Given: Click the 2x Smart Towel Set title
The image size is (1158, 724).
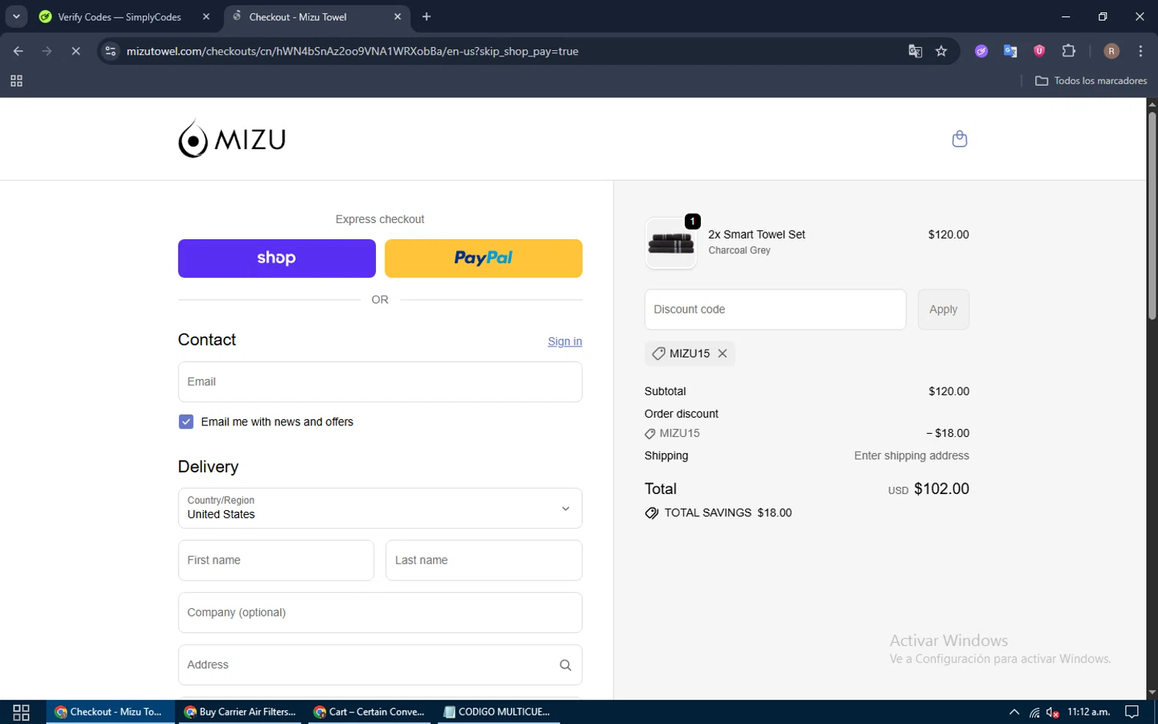Looking at the screenshot, I should [x=757, y=235].
